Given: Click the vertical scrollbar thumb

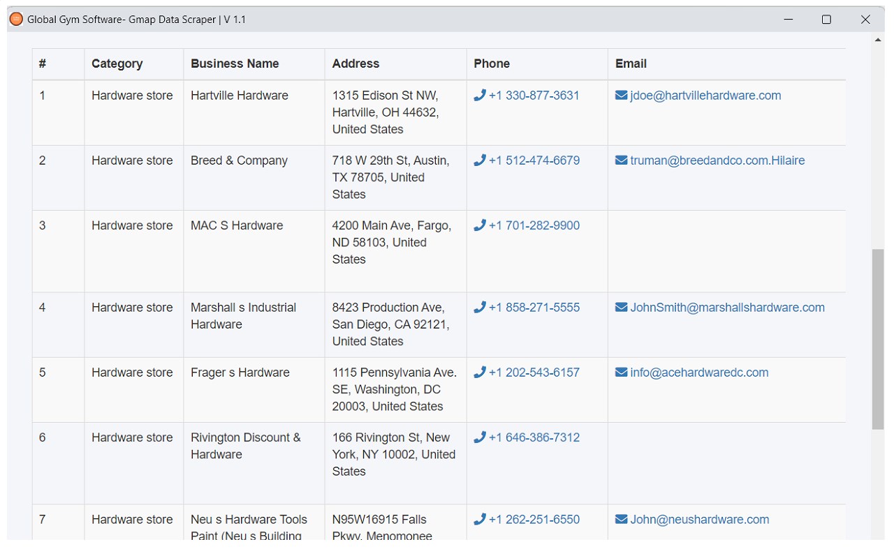Looking at the screenshot, I should 878,339.
